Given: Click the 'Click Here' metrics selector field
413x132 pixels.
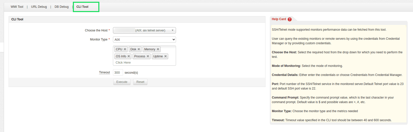Looking at the screenshot, I should [123, 63].
